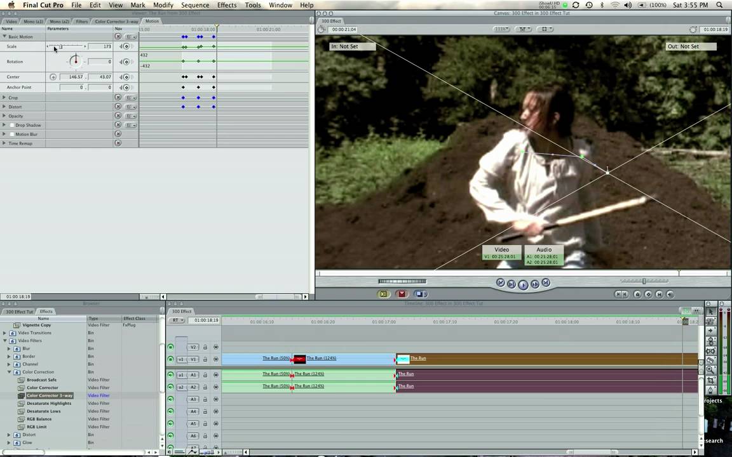
Task: Choose the Track Select forward tool
Action: 710,331
